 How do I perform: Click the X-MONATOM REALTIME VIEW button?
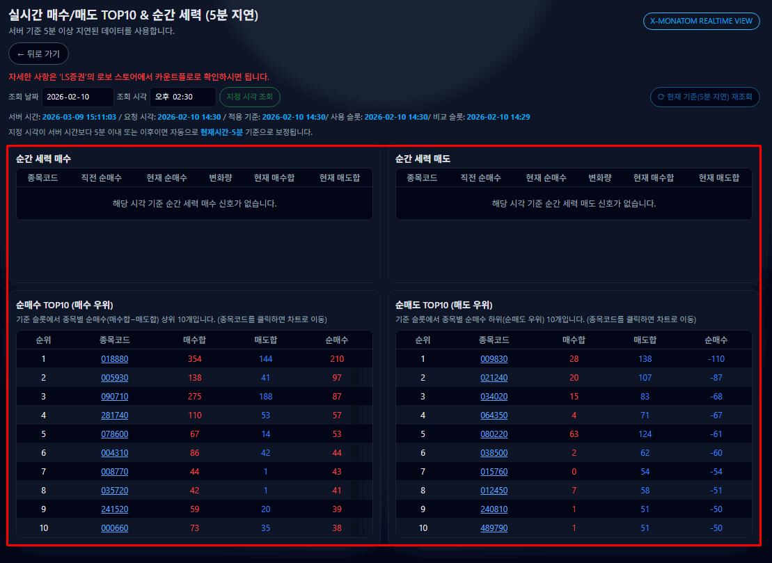[700, 21]
